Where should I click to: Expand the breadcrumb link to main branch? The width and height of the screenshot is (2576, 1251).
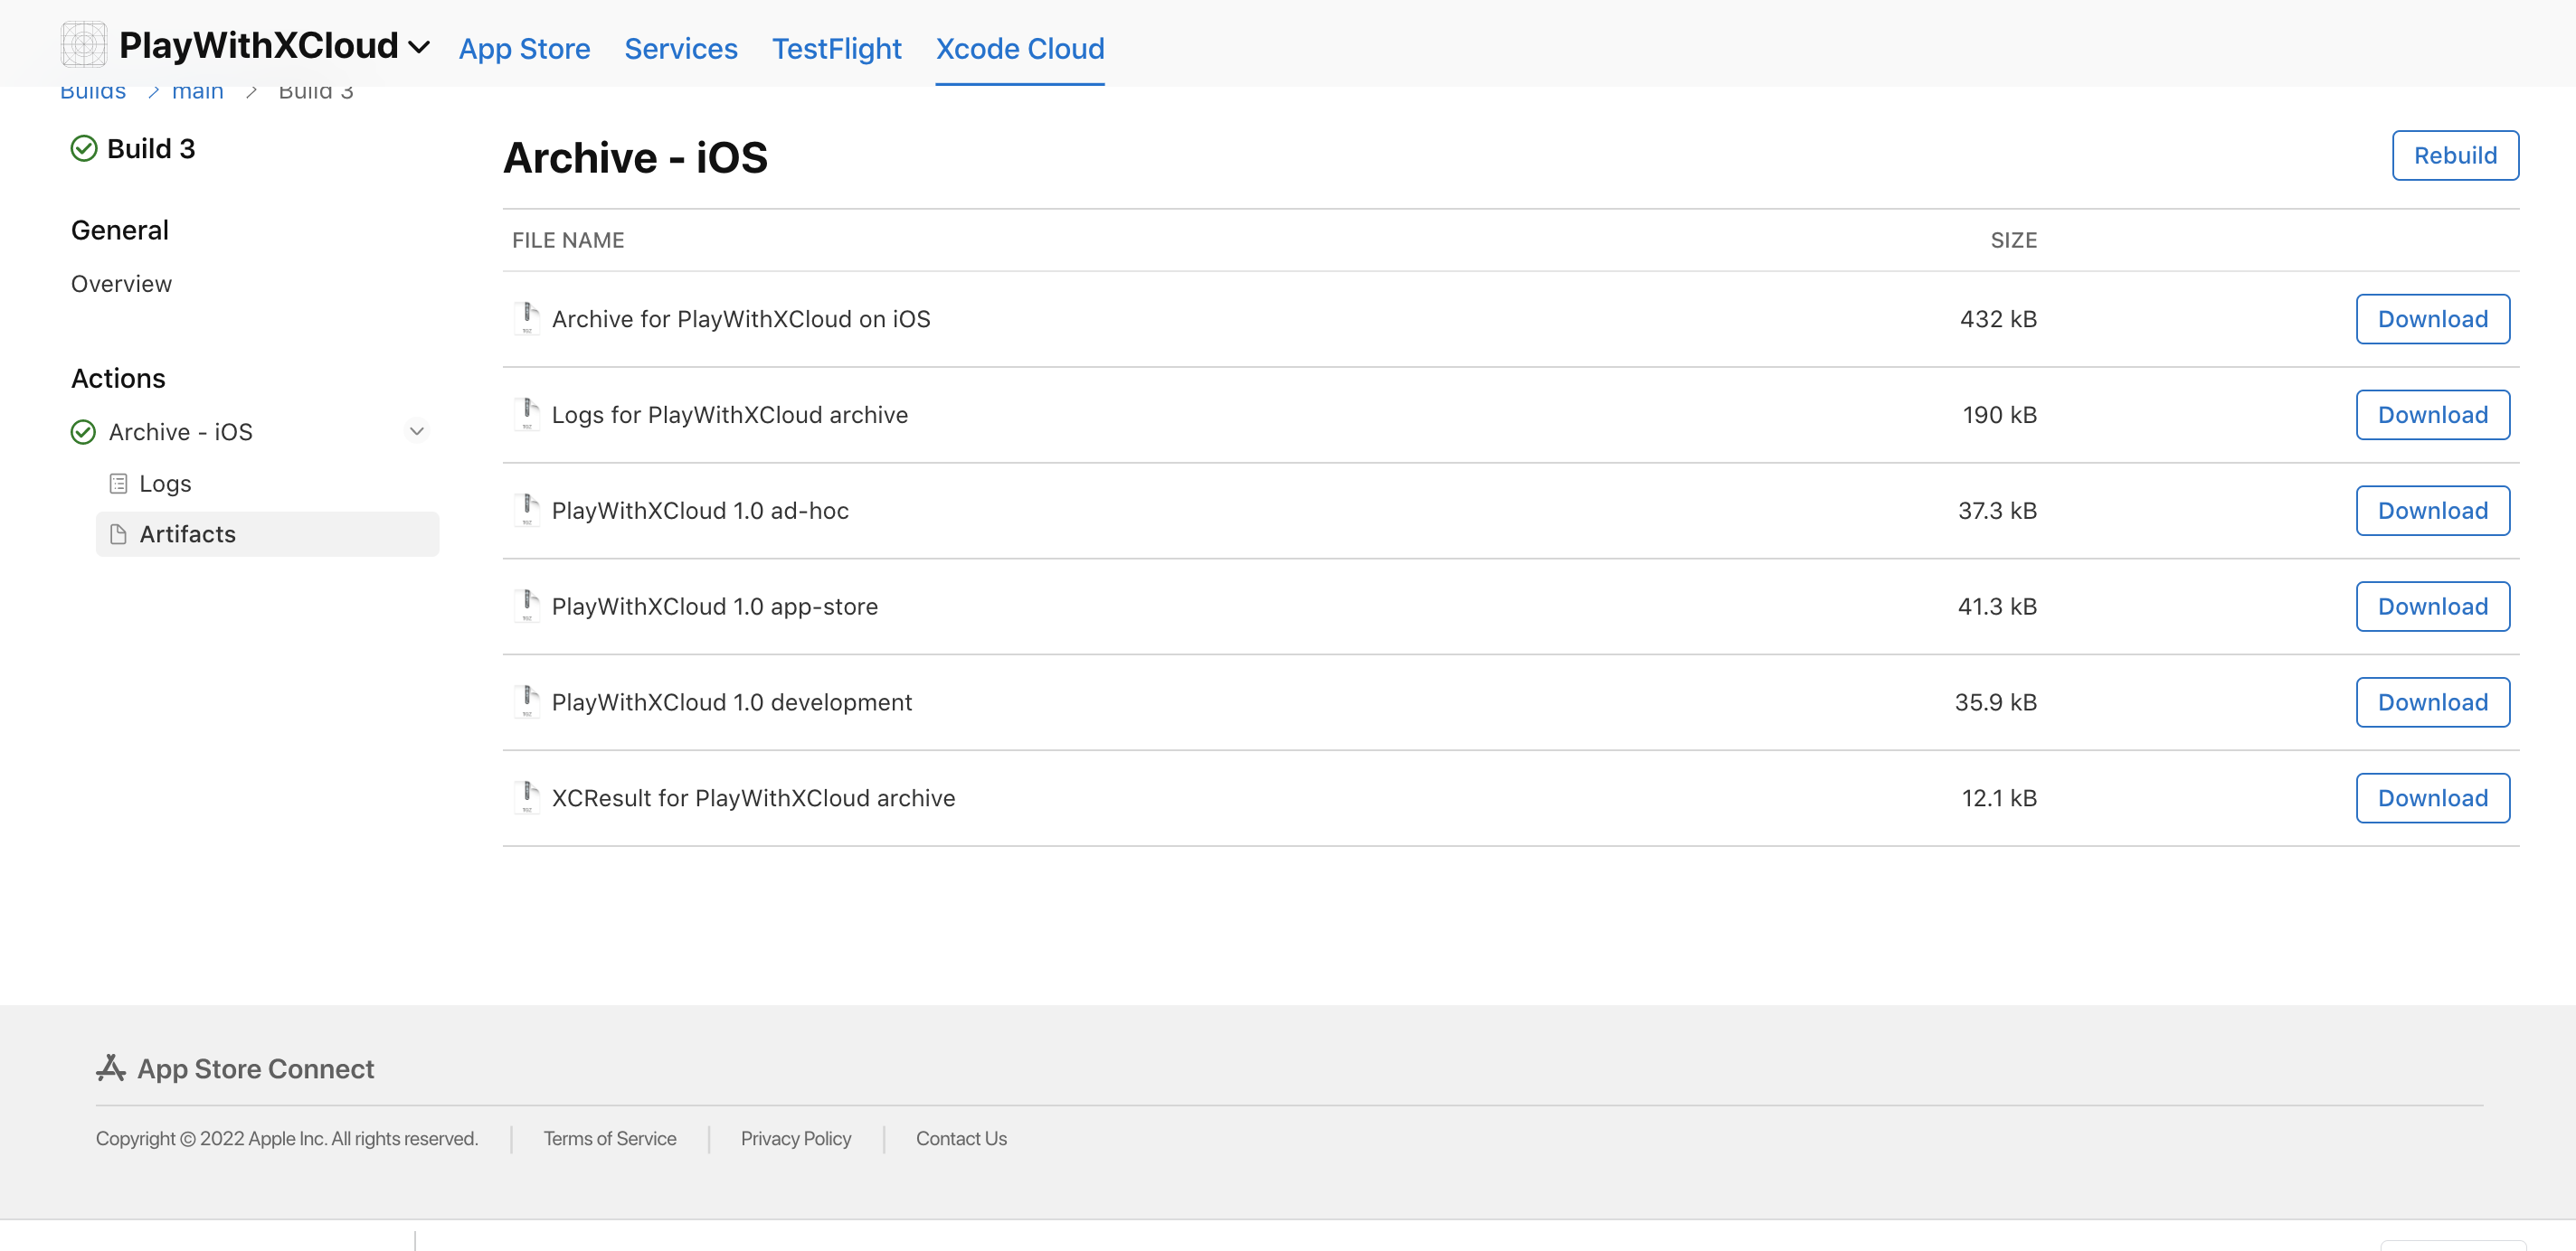198,89
